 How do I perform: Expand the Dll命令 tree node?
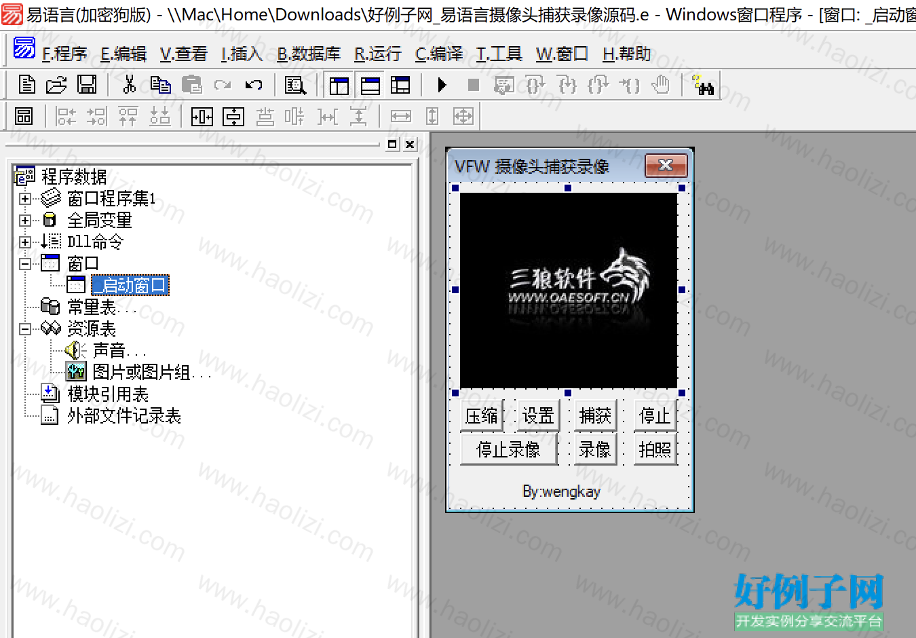(25, 242)
